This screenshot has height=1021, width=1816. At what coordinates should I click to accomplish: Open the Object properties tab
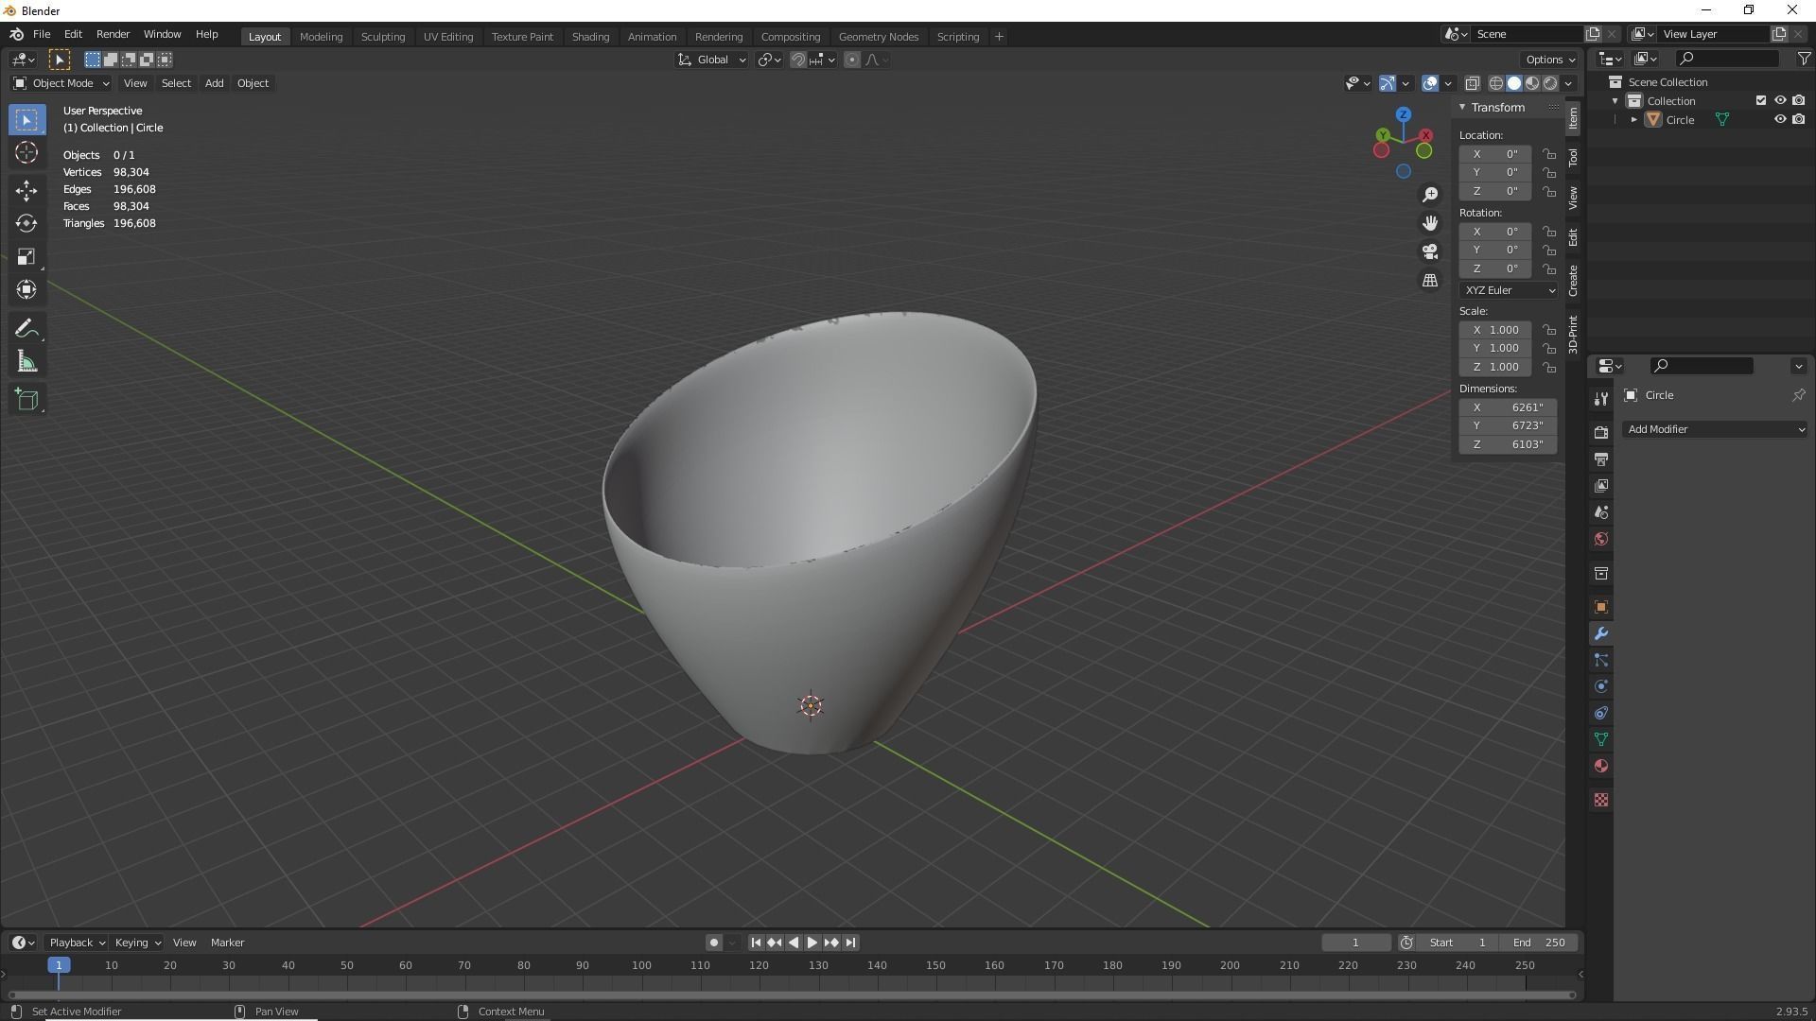click(1601, 607)
